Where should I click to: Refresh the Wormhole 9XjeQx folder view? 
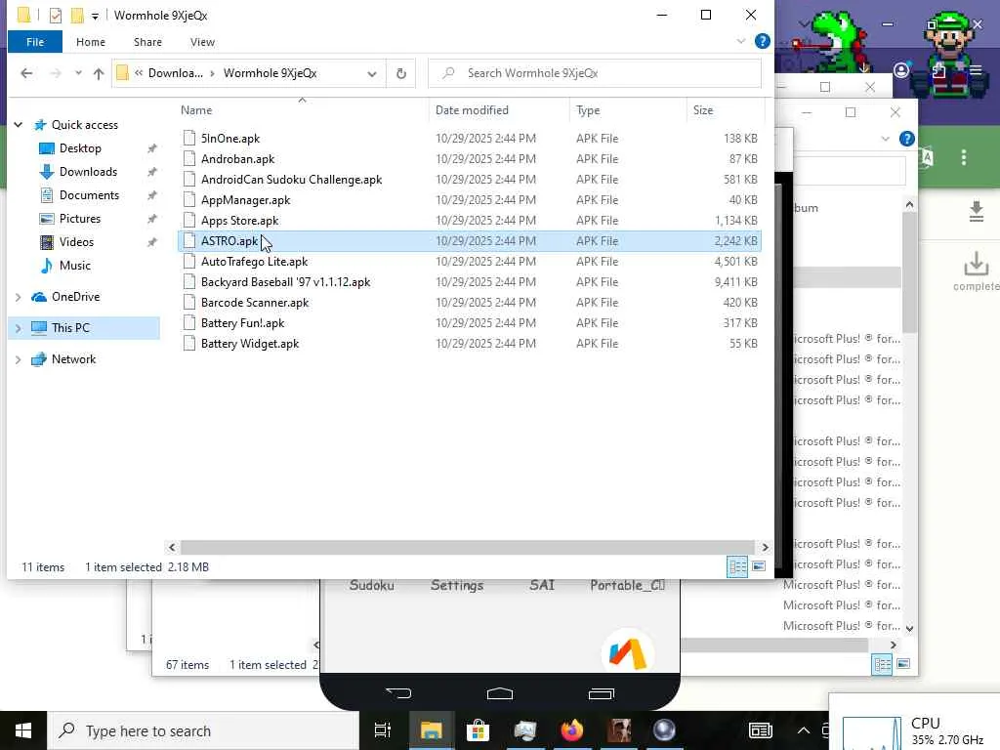[401, 73]
